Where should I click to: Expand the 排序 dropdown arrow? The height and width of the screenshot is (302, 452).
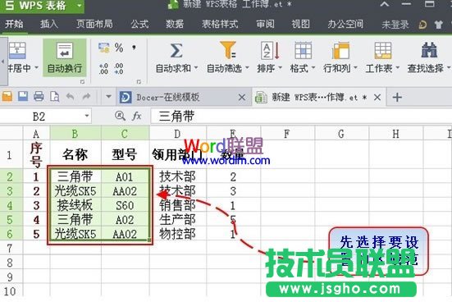pyautogui.click(x=280, y=68)
